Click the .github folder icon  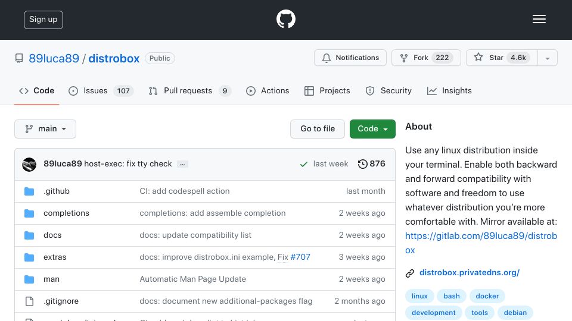(x=29, y=191)
